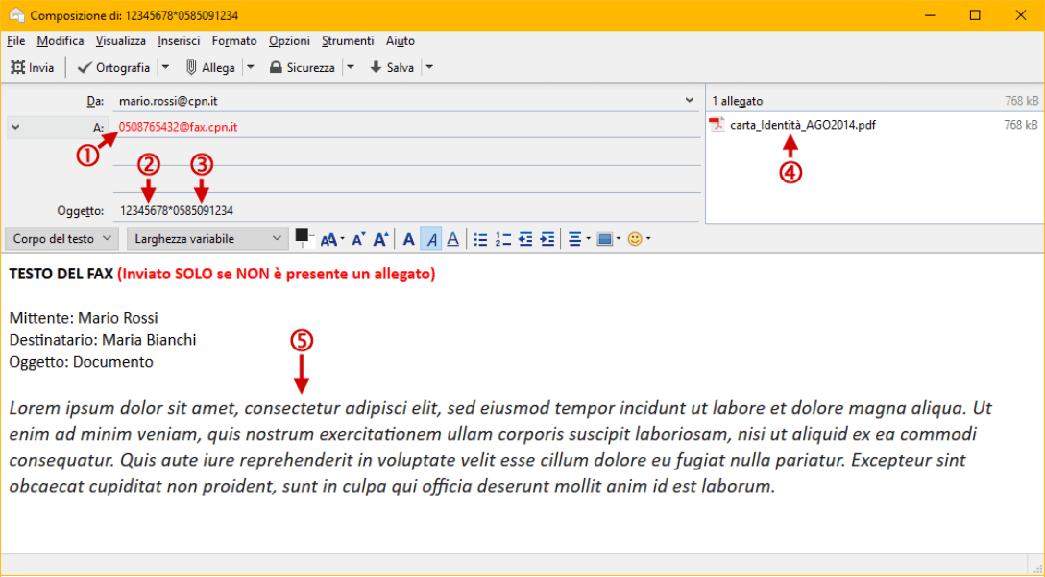Click into the Oggetto subject field
The image size is (1045, 577).
pyautogui.click(x=403, y=210)
